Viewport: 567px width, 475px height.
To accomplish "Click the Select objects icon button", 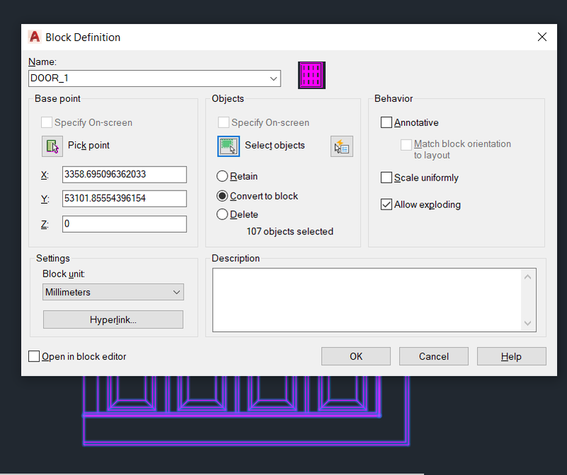I will pos(228,147).
